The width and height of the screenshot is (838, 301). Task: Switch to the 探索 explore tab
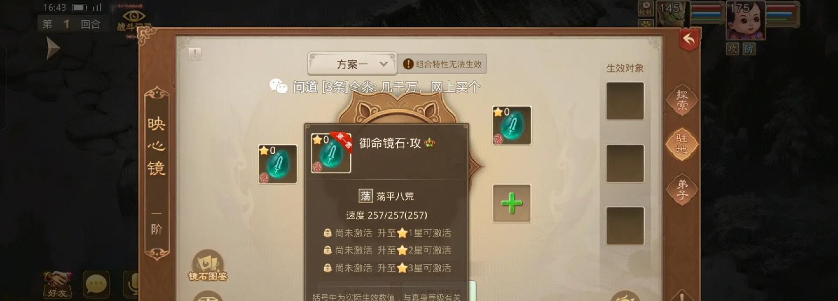[682, 100]
